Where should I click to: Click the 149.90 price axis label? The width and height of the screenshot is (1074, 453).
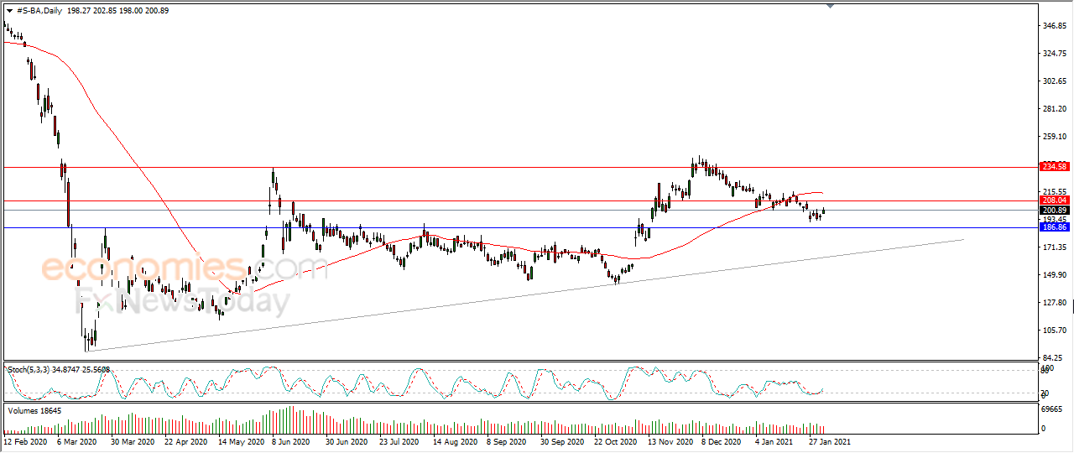(1055, 275)
